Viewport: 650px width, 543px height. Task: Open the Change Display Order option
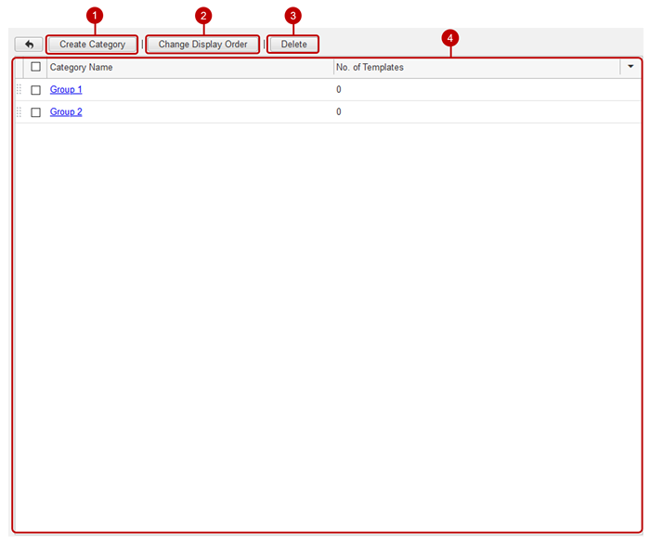tap(202, 45)
